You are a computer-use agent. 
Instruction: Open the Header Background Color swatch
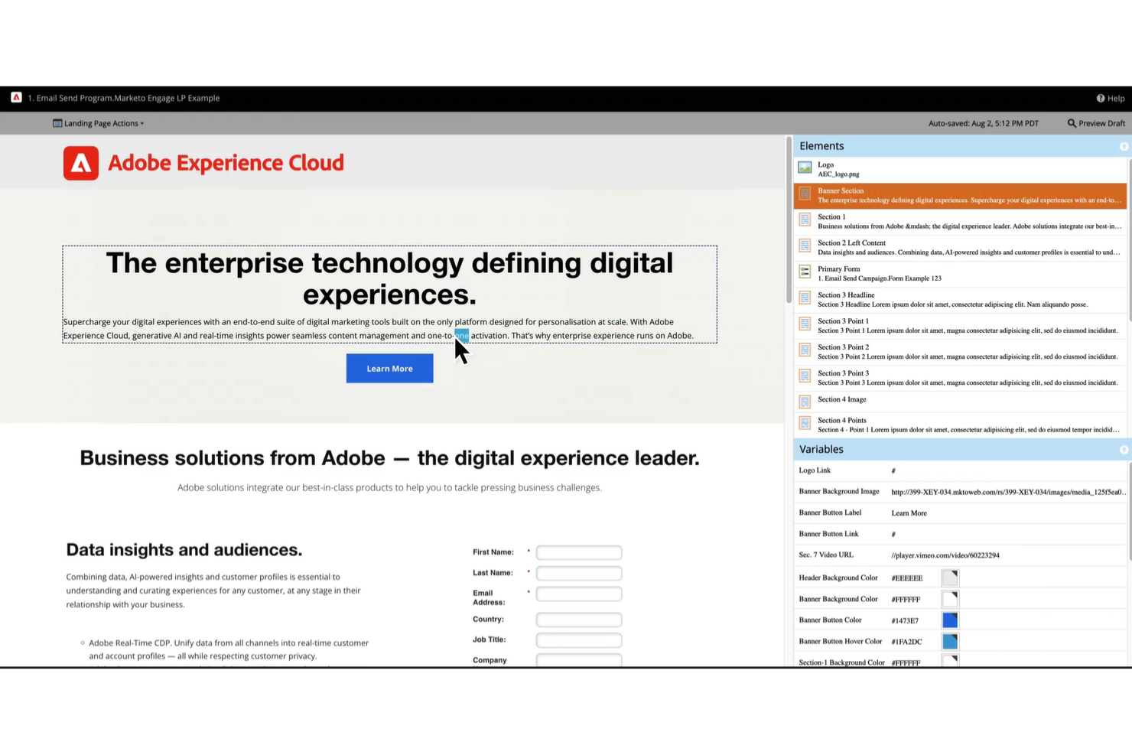pos(949,578)
